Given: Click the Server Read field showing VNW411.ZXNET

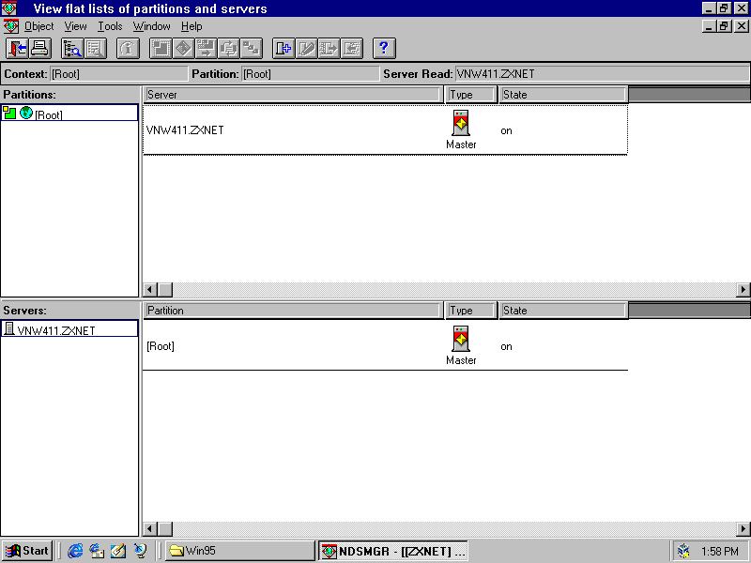Looking at the screenshot, I should pos(602,74).
